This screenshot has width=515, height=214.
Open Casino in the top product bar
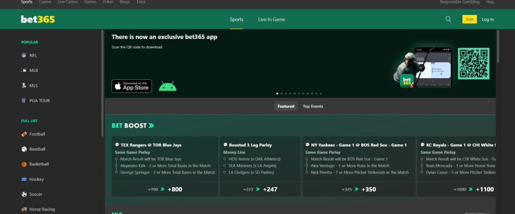(x=45, y=2)
